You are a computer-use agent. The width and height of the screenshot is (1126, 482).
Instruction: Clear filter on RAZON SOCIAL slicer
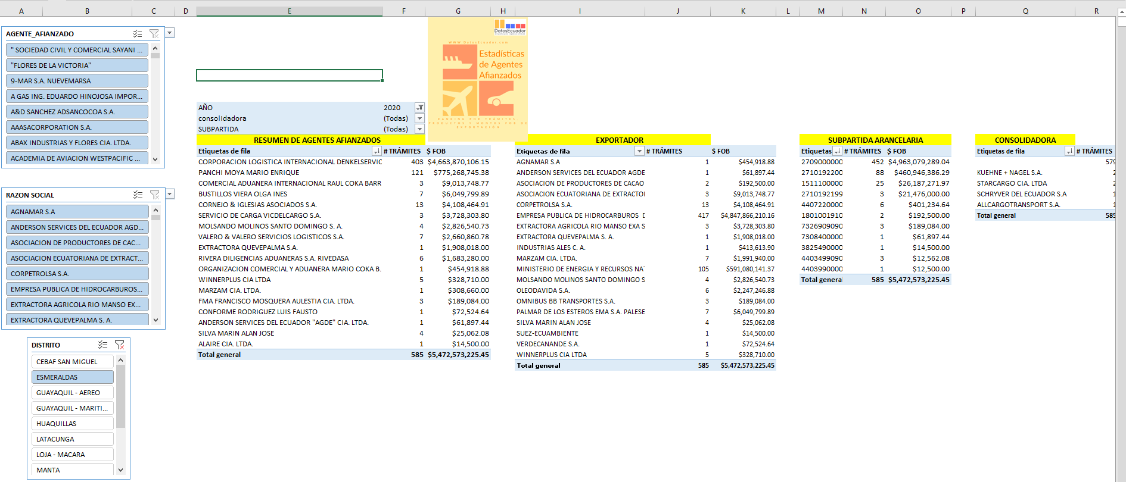pyautogui.click(x=154, y=195)
